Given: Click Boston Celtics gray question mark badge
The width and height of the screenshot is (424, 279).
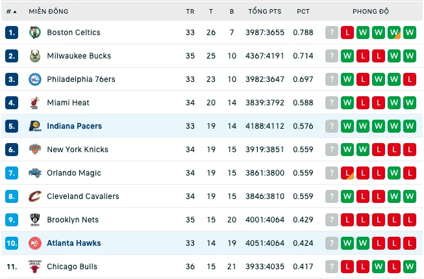Looking at the screenshot, I should [332, 33].
